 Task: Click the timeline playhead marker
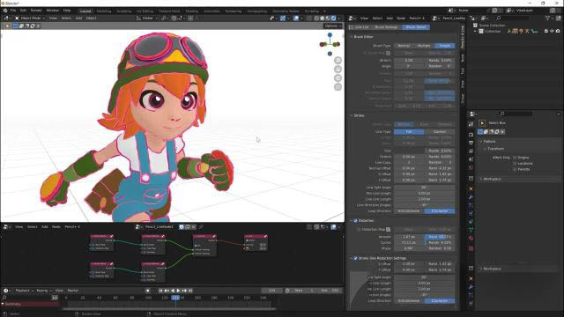pyautogui.click(x=175, y=298)
